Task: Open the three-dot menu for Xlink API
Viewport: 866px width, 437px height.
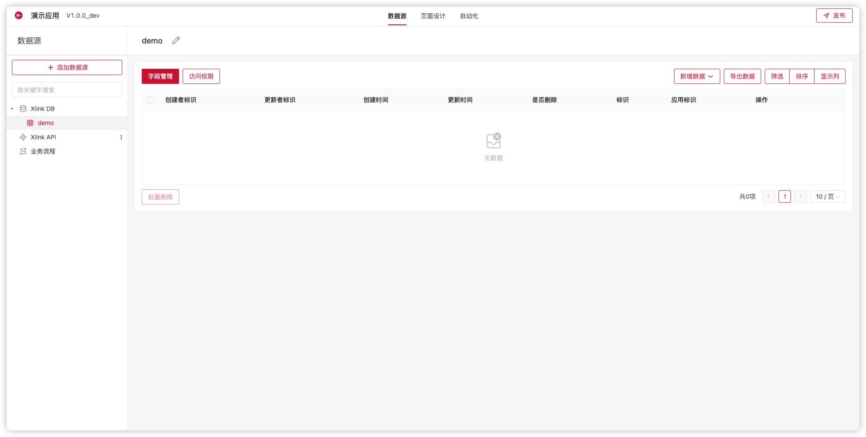Action: [x=121, y=137]
